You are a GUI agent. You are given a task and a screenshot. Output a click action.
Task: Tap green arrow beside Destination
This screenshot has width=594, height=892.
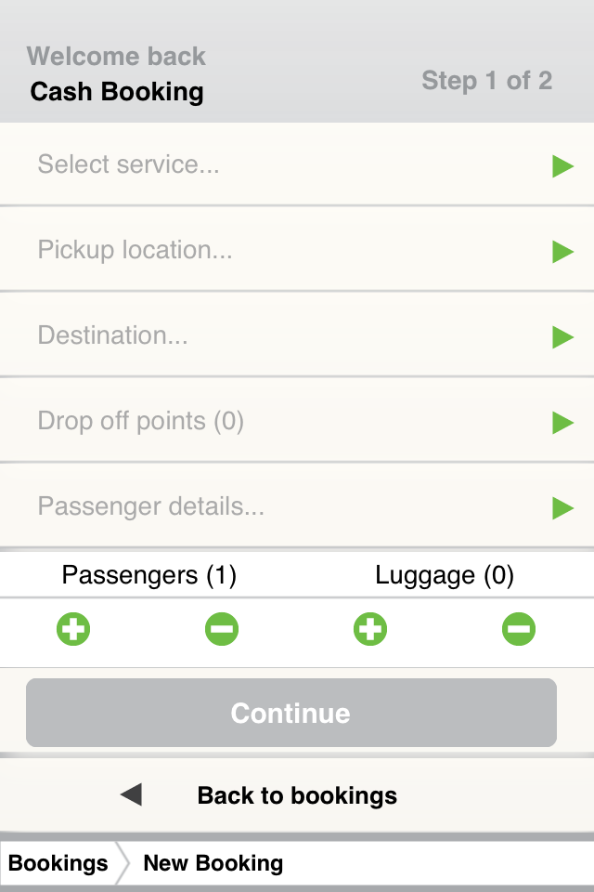pos(562,336)
